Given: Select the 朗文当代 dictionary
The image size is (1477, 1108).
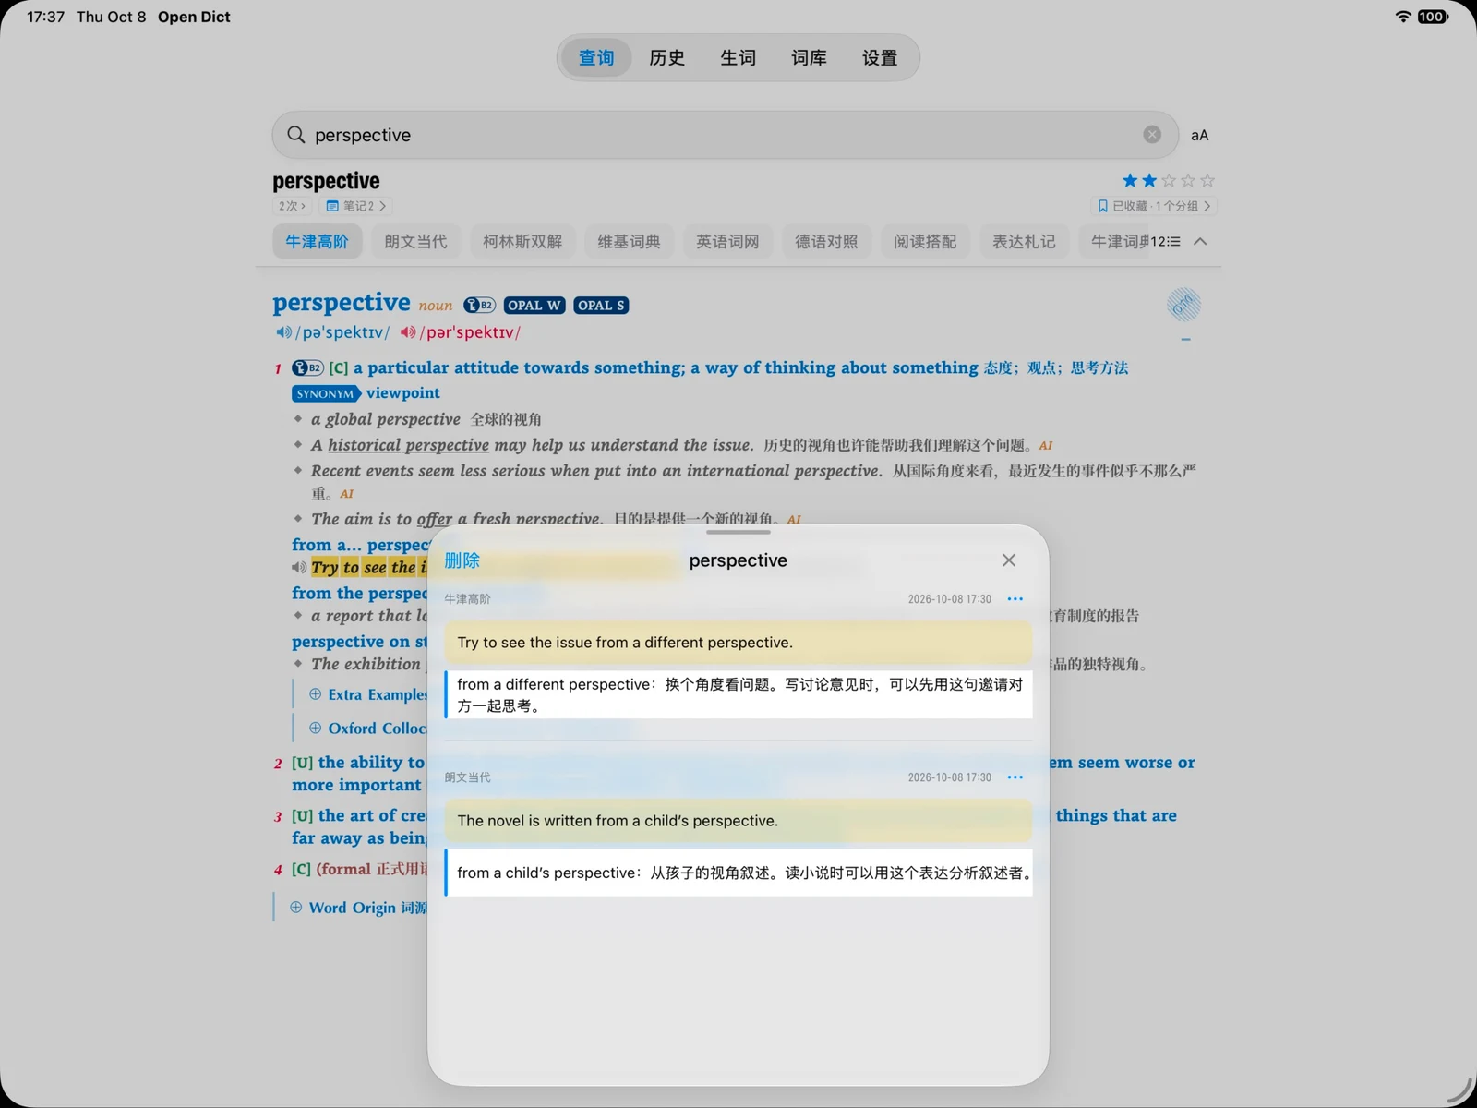Looking at the screenshot, I should [415, 242].
